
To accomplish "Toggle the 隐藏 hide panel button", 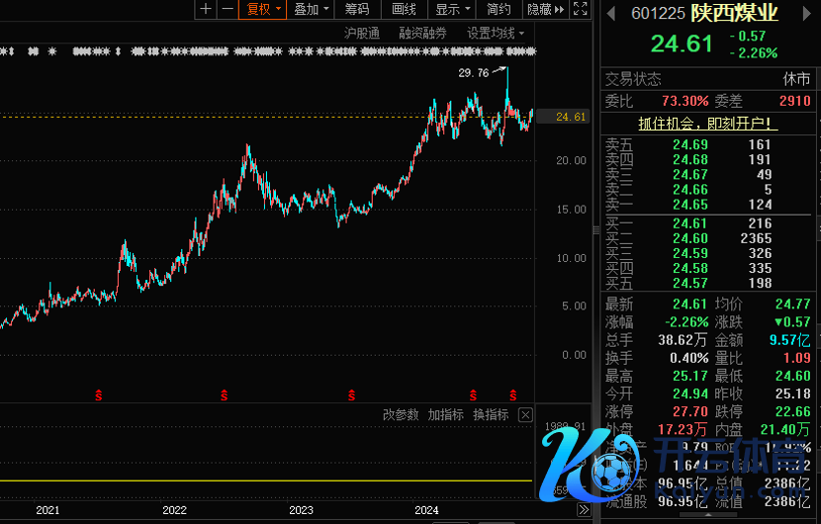I will coord(544,9).
